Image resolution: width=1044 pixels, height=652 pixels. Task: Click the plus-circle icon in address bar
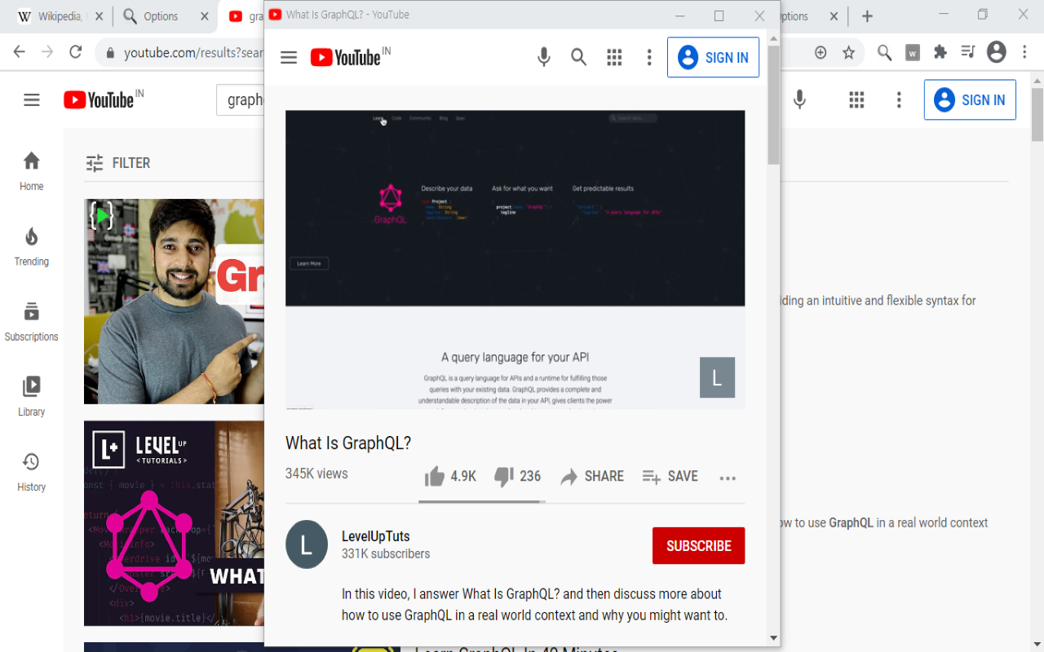tap(821, 52)
